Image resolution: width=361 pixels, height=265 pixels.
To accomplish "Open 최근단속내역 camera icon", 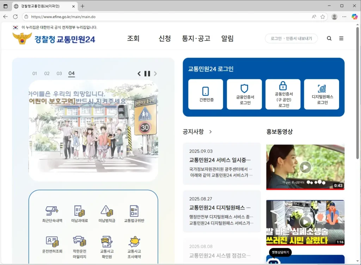I will (52, 211).
